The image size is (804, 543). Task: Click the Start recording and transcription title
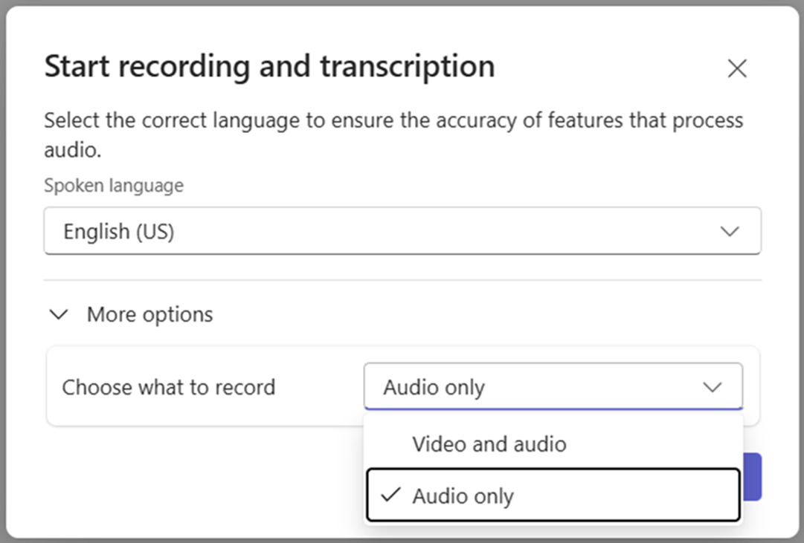click(x=269, y=67)
